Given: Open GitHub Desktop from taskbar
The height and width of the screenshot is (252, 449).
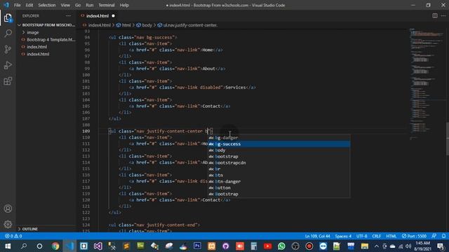Looking at the screenshot, I should coord(226,246).
